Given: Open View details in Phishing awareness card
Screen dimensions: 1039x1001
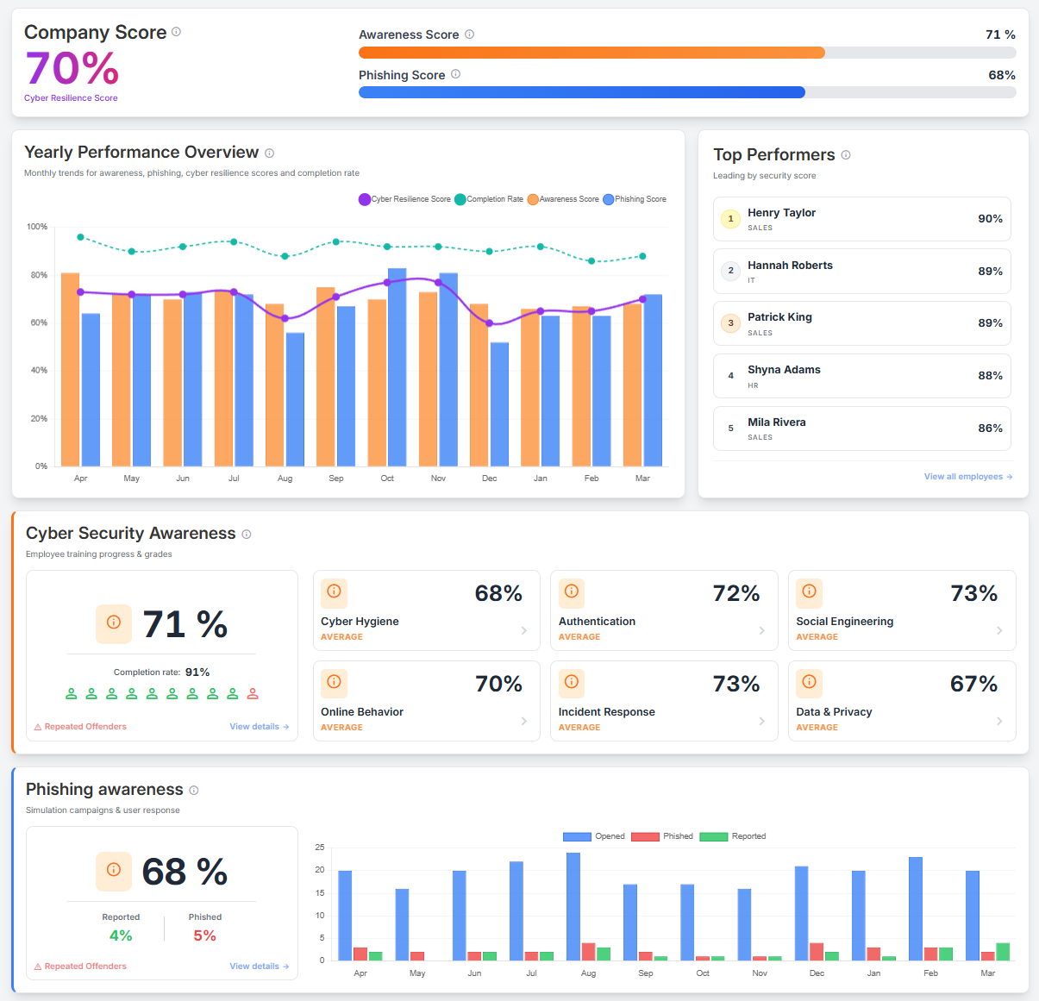Looking at the screenshot, I should pos(259,967).
